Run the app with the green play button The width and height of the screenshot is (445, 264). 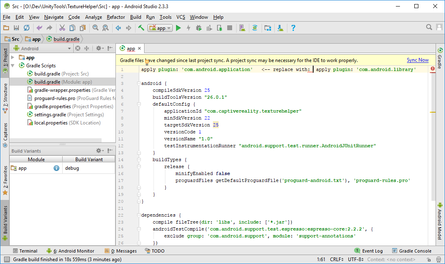point(178,28)
